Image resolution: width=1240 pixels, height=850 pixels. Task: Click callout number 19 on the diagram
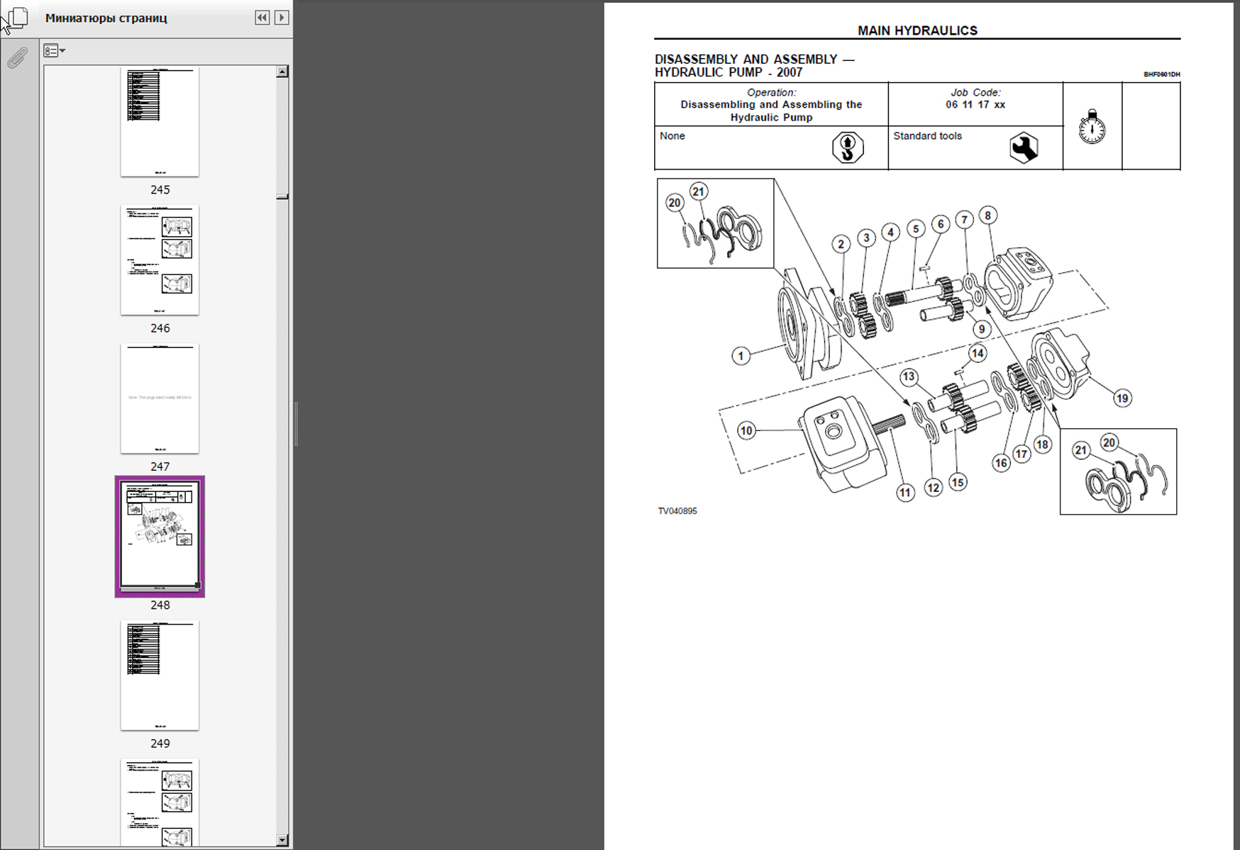pyautogui.click(x=1122, y=398)
